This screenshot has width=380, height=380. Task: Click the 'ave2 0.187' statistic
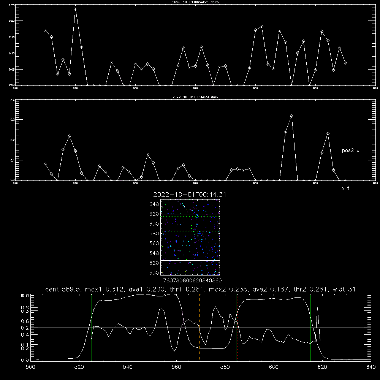pyautogui.click(x=271, y=289)
